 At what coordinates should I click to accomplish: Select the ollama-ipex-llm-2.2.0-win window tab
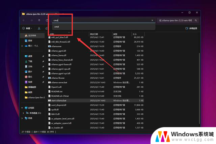[39, 14]
